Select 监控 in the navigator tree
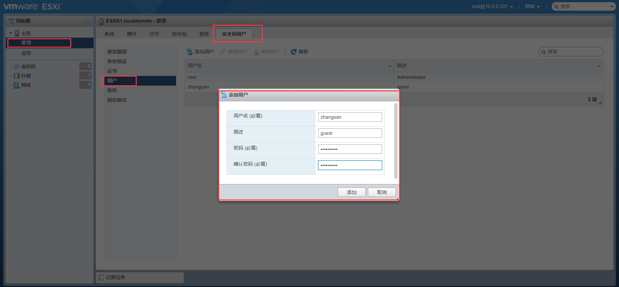The width and height of the screenshot is (619, 287). click(x=50, y=53)
